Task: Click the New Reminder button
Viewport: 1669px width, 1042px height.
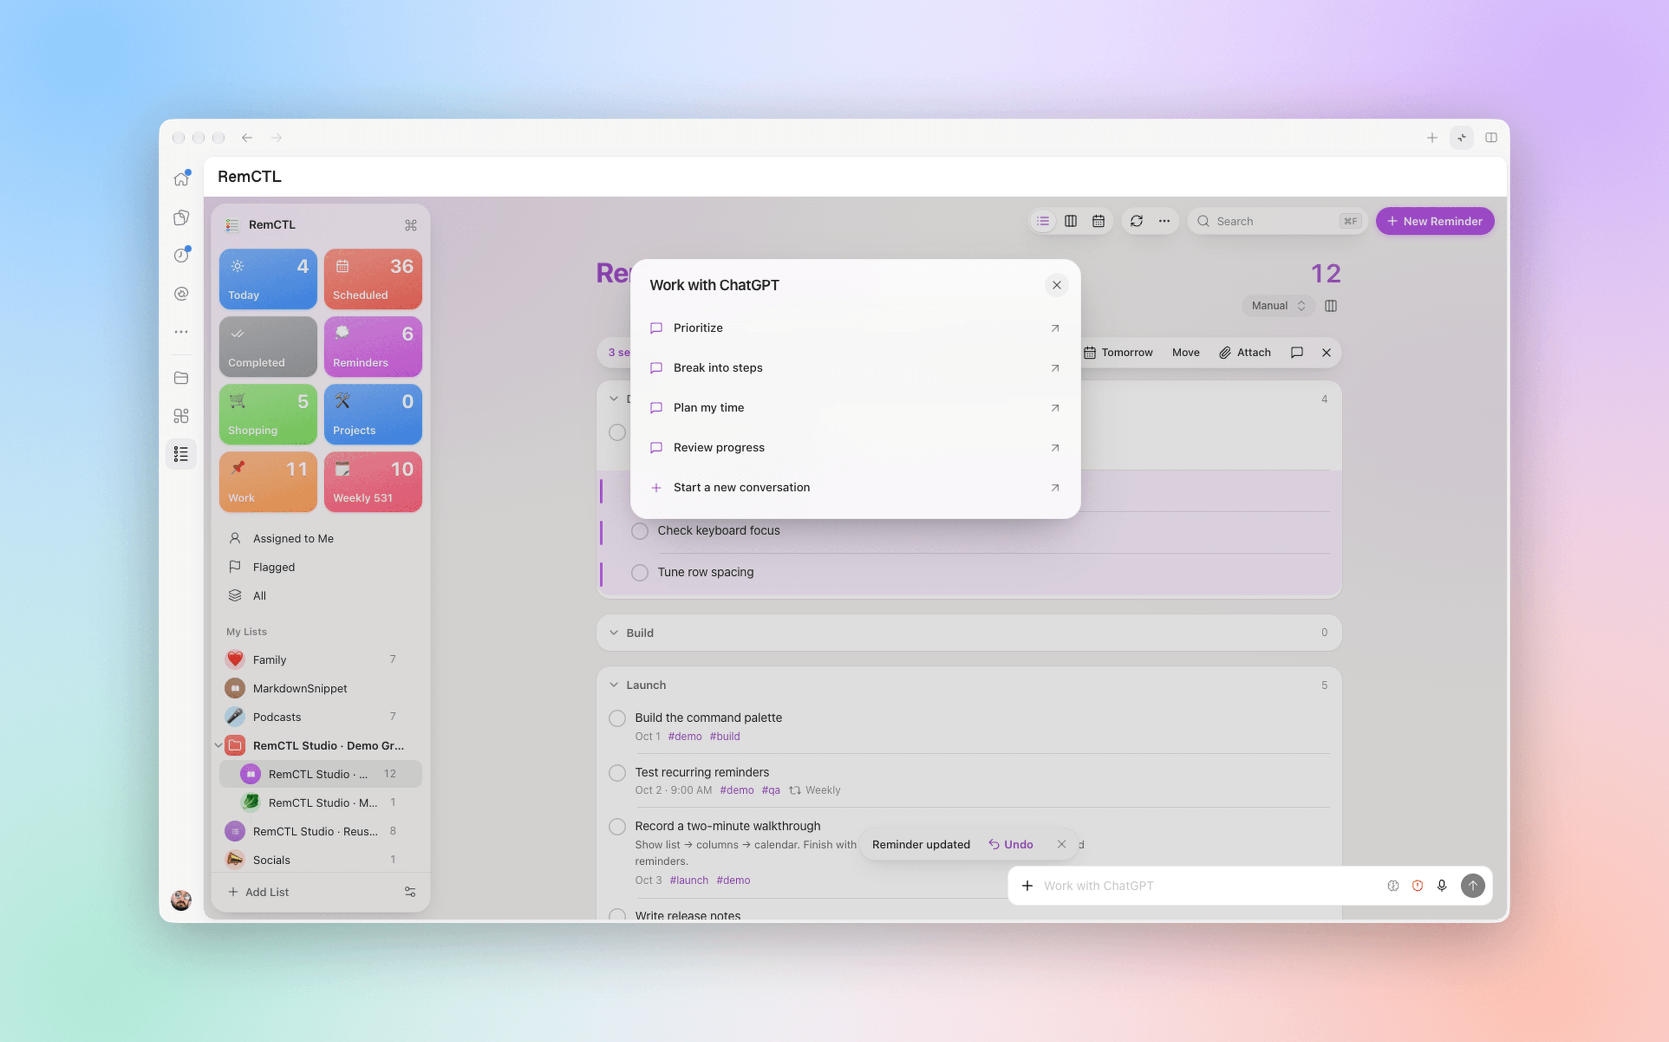Action: click(1435, 221)
